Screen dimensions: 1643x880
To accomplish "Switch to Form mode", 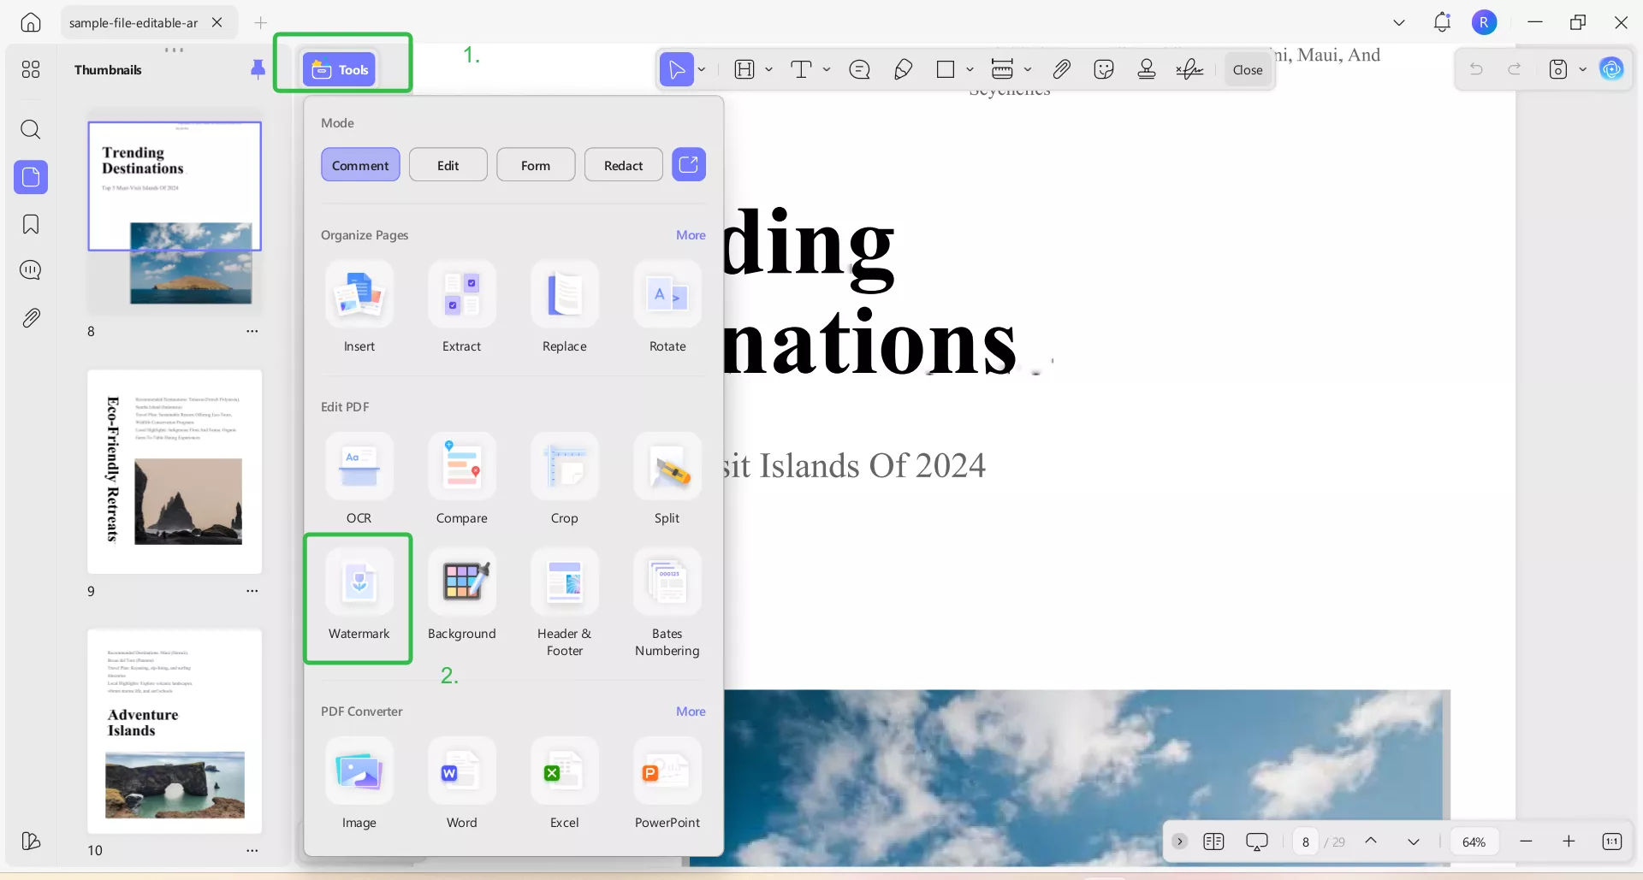I will [x=536, y=165].
